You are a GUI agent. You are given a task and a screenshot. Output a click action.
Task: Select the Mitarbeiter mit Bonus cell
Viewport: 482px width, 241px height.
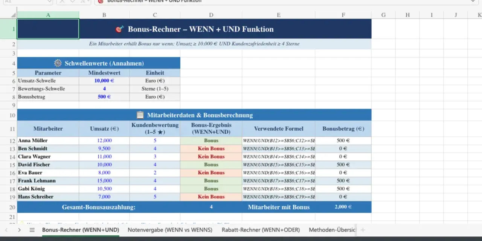coord(279,207)
